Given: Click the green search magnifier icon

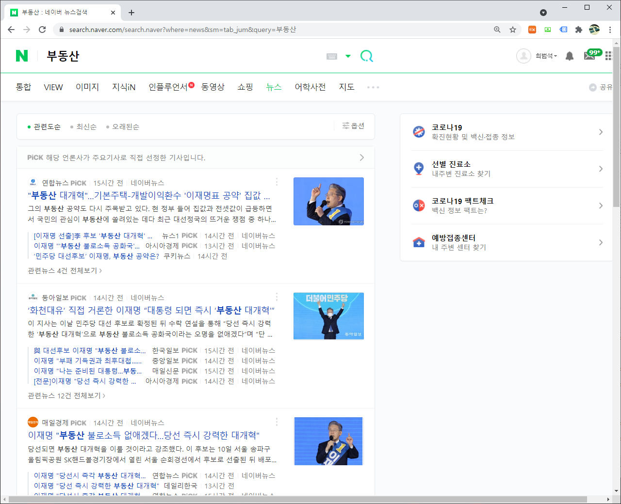Looking at the screenshot, I should click(x=367, y=56).
